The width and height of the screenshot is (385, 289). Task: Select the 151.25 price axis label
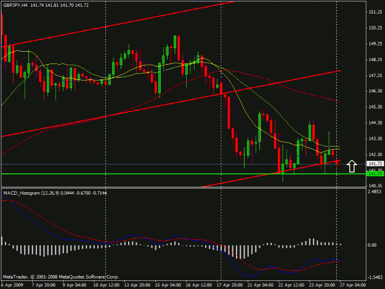click(375, 12)
